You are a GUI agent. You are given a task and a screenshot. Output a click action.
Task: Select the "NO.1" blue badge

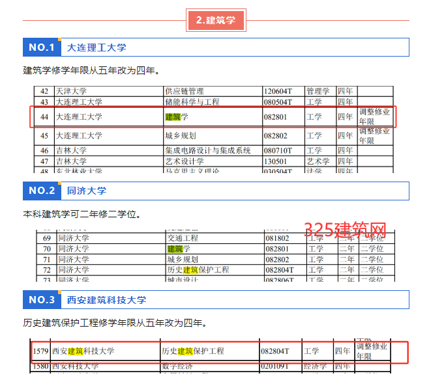(x=42, y=47)
